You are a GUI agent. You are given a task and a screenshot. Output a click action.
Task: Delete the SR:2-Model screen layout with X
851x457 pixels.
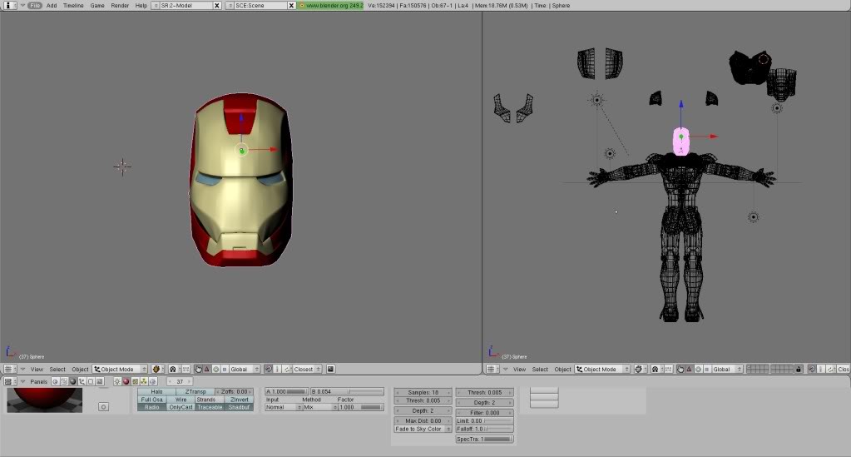point(217,5)
